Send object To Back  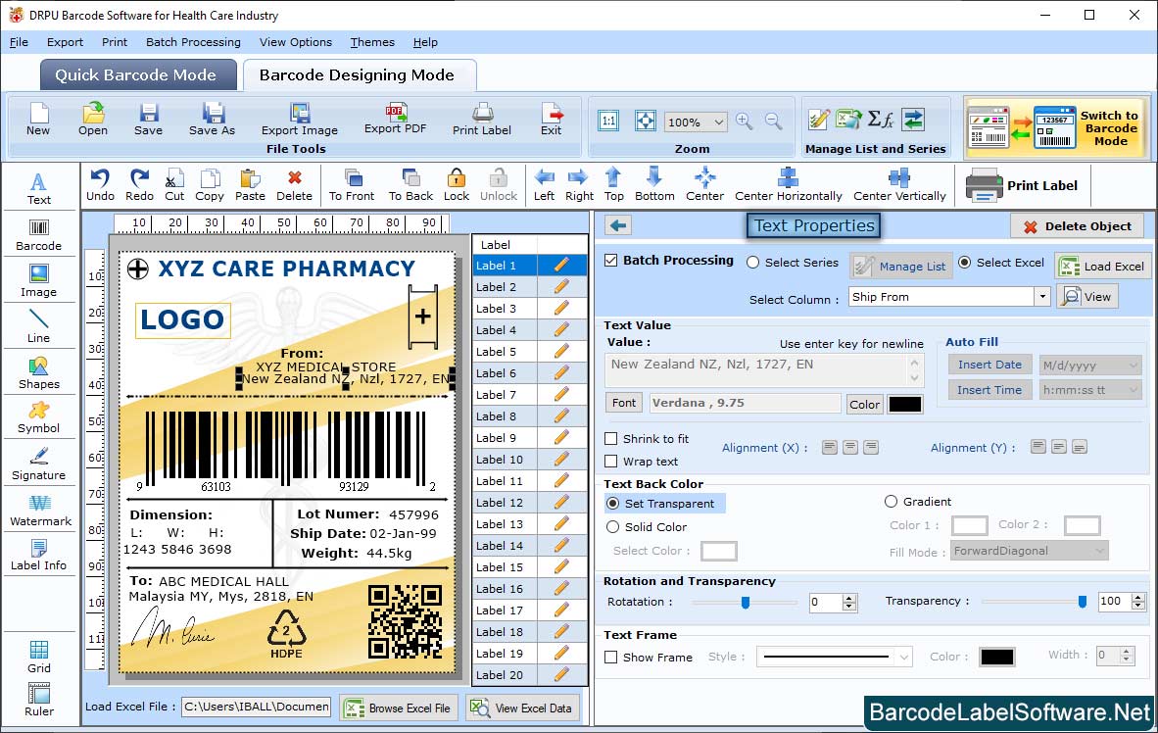click(410, 185)
